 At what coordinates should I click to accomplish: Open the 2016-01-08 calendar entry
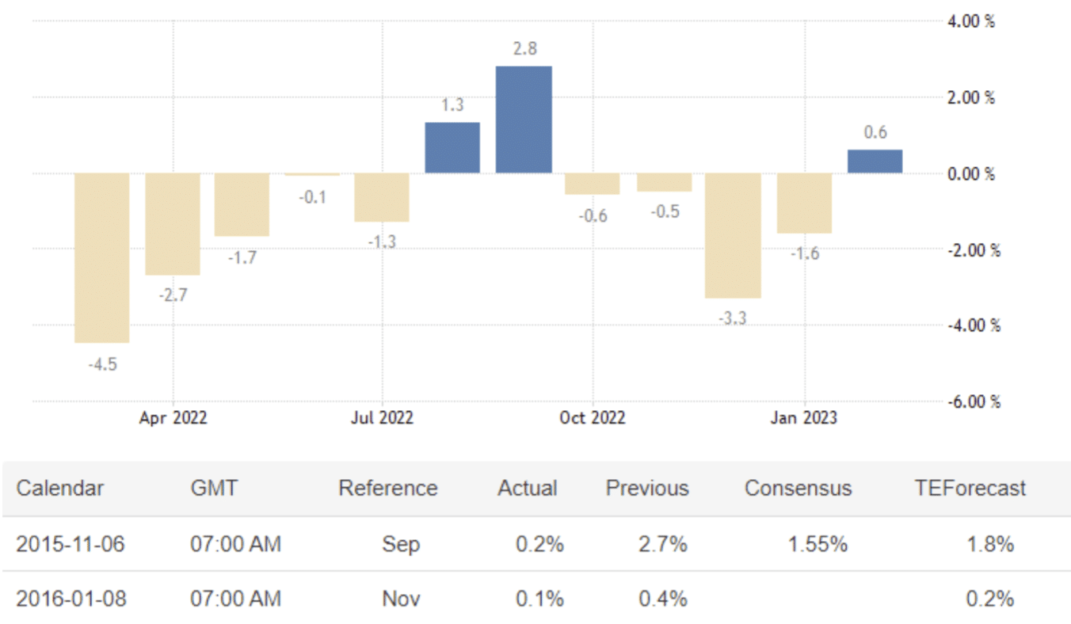tap(71, 599)
